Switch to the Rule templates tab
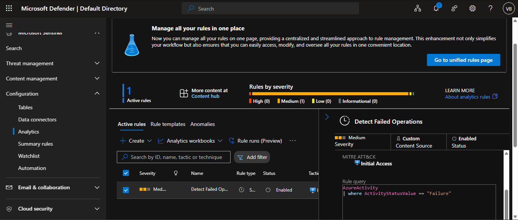Viewport: 518px width, 220px height. coord(168,124)
